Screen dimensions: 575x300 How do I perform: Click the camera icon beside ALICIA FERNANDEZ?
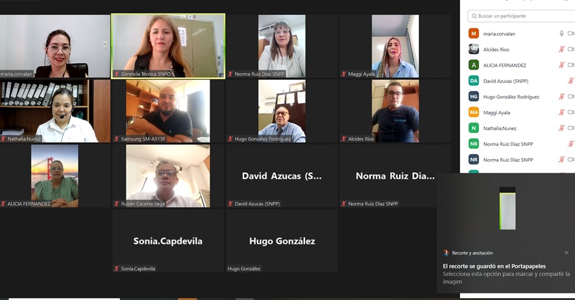pos(571,65)
